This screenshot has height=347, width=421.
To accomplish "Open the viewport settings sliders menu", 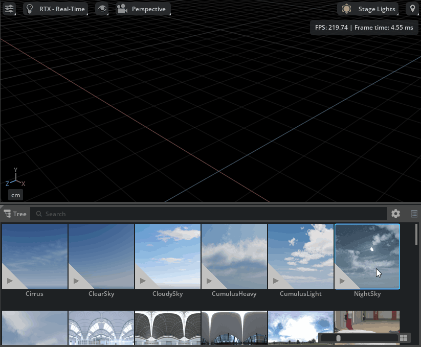I will click(9, 9).
